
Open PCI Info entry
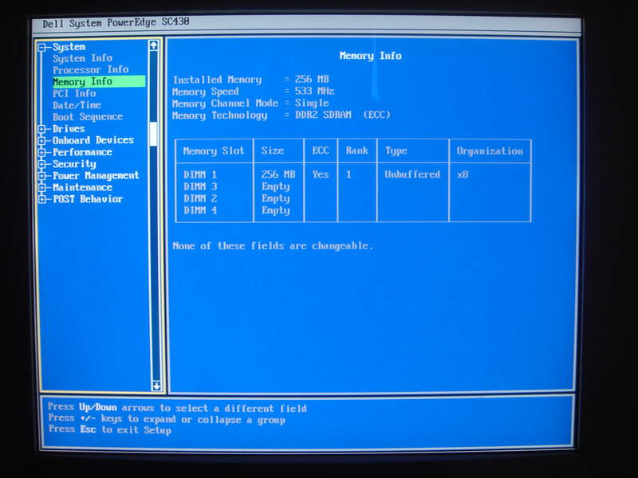click(74, 93)
